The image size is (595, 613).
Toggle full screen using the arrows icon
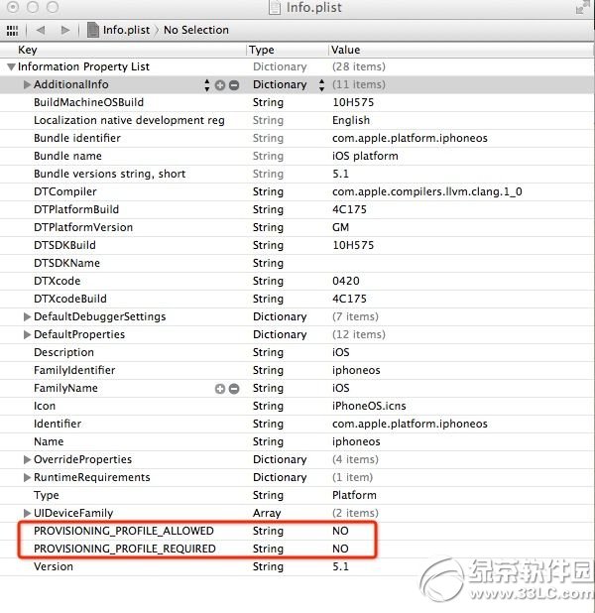click(582, 7)
